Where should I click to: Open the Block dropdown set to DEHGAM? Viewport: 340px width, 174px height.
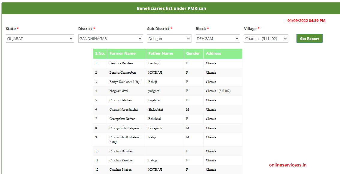coord(218,38)
